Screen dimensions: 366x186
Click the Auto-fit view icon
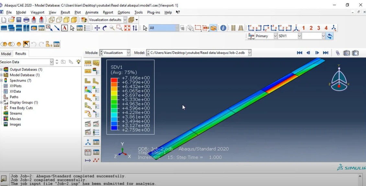click(x=127, y=28)
